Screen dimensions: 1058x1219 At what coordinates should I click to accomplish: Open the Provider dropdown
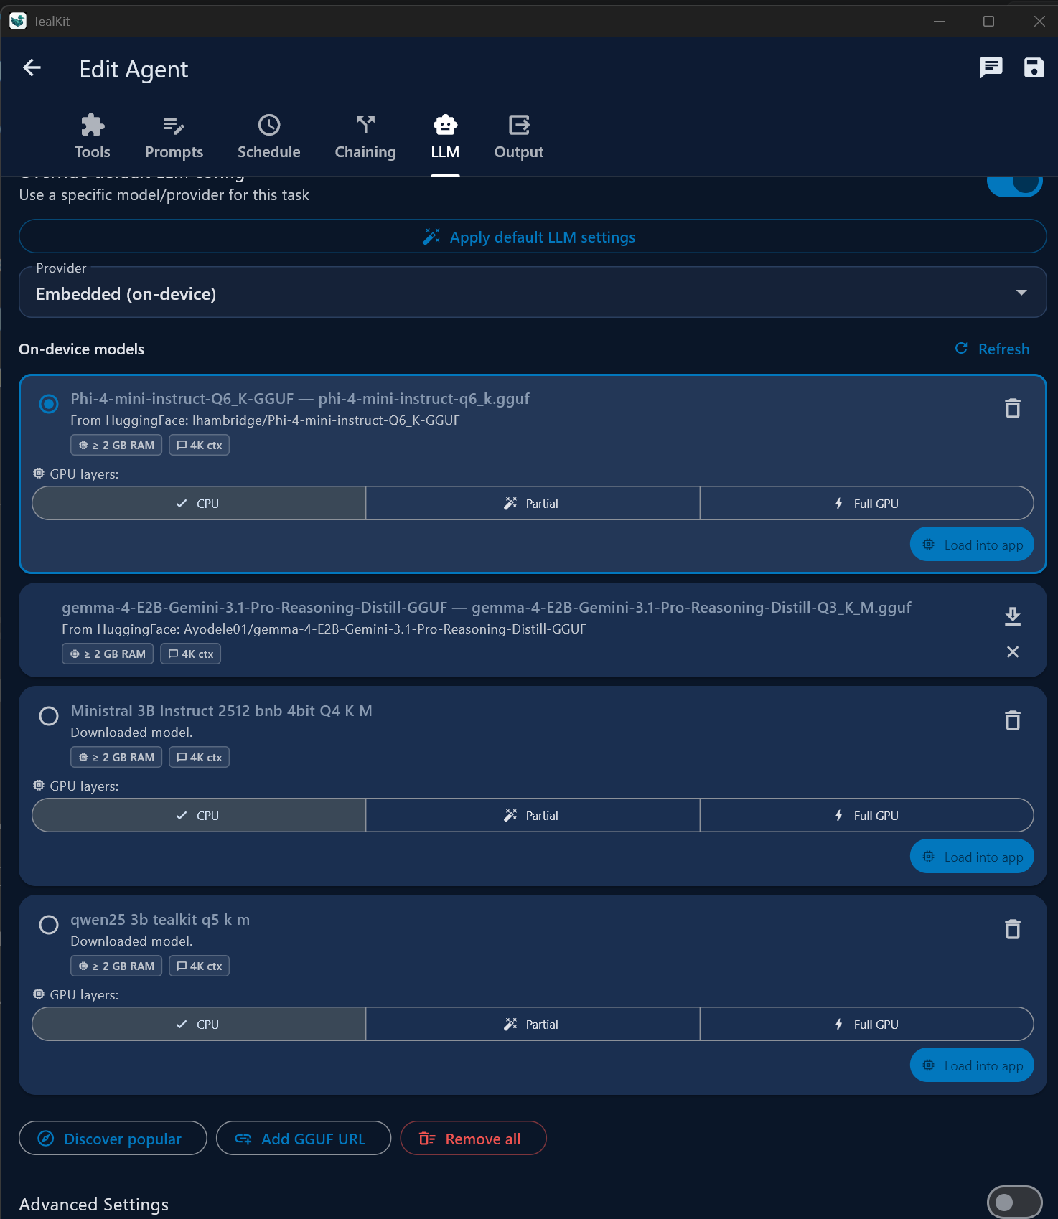tap(533, 293)
